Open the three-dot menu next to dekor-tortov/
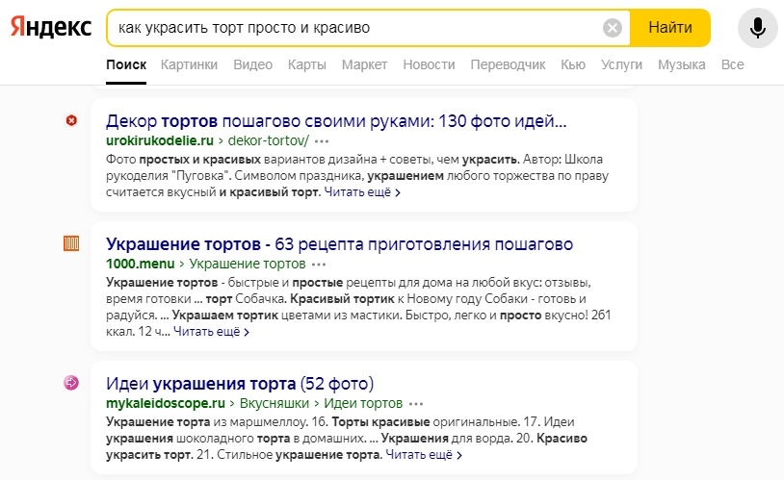Screen dimensions: 784x480 (322, 141)
